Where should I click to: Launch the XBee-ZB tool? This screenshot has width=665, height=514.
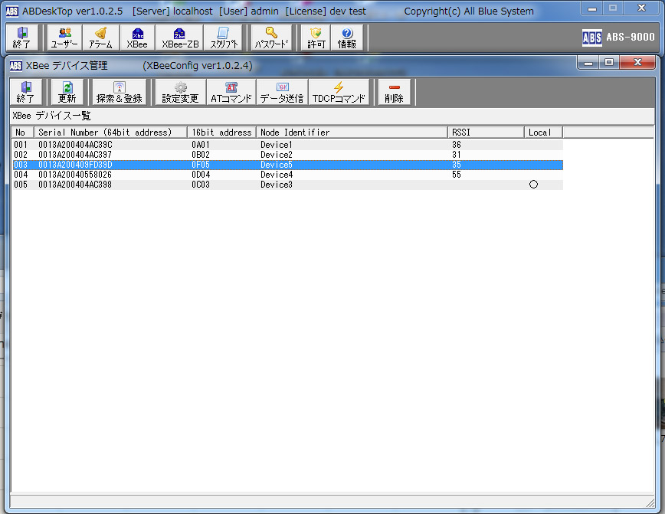[180, 38]
